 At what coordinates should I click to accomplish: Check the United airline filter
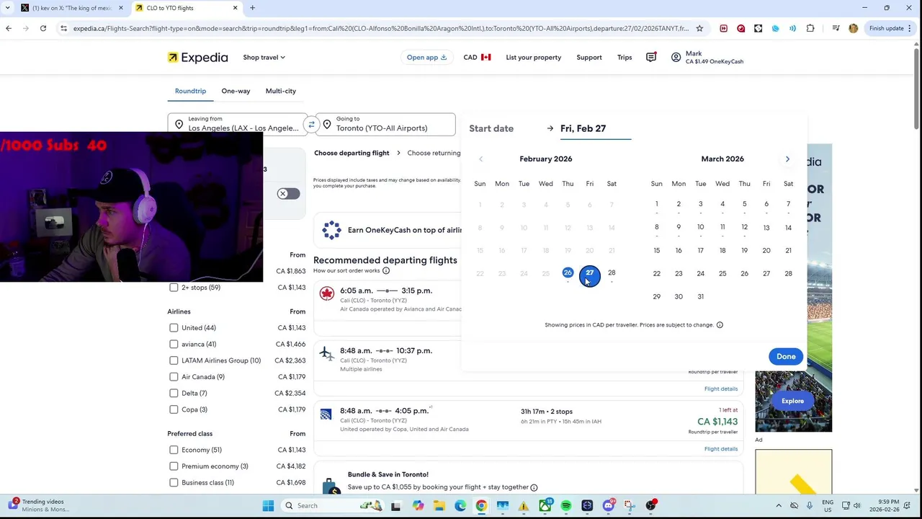174,328
